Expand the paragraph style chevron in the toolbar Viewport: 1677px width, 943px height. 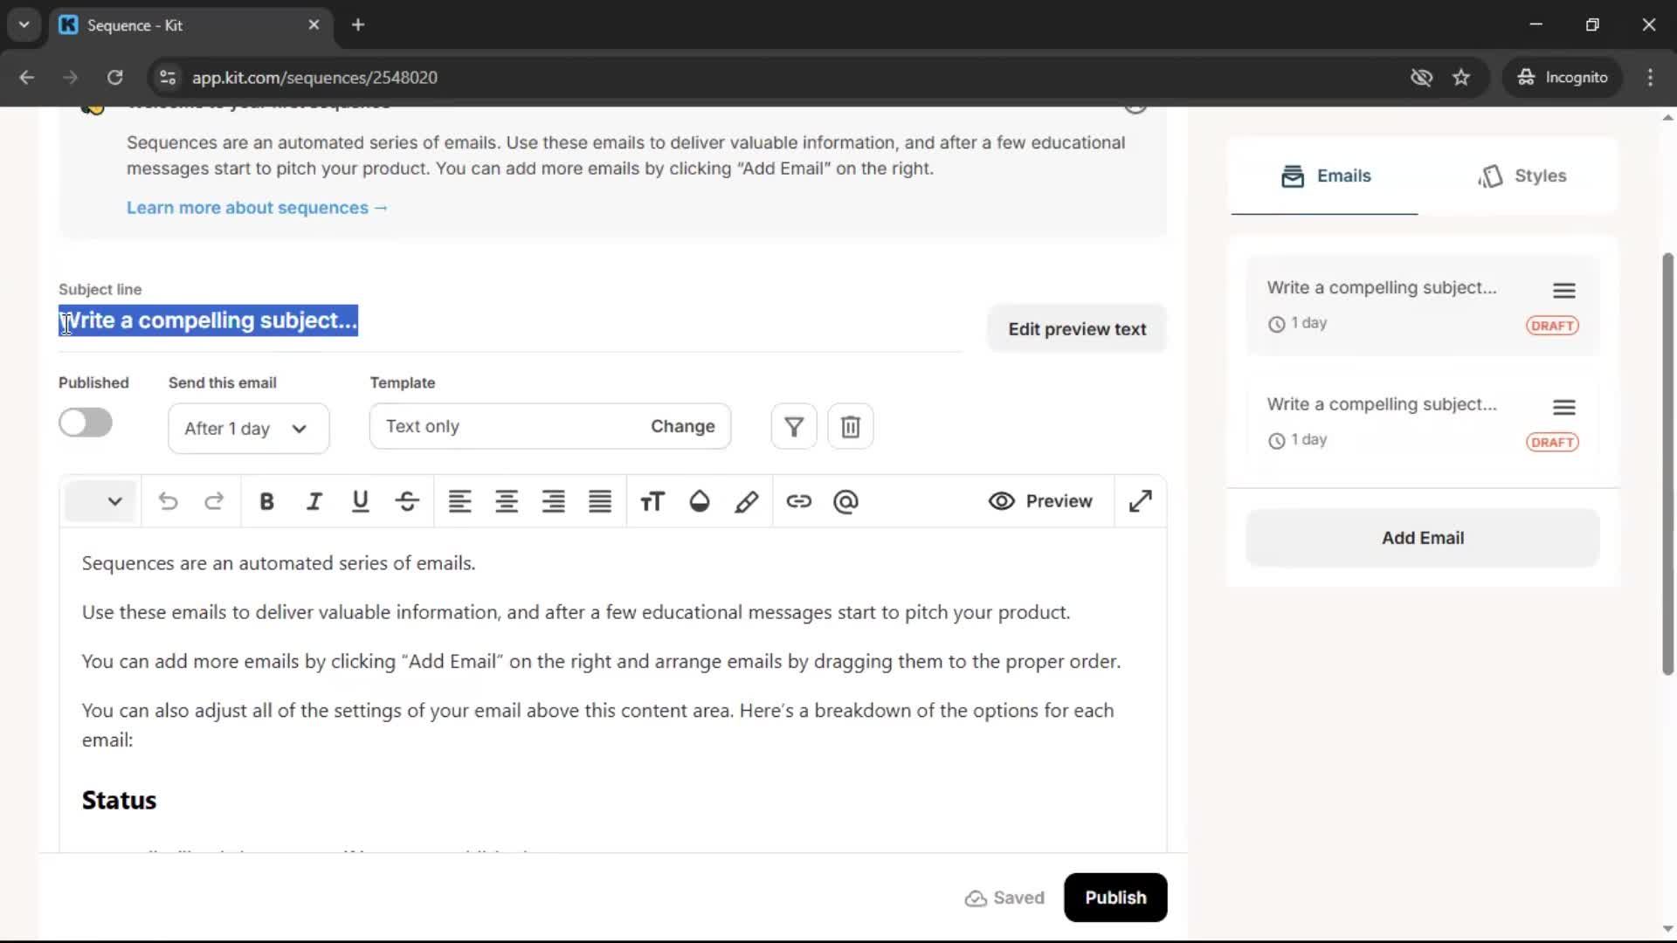point(114,501)
